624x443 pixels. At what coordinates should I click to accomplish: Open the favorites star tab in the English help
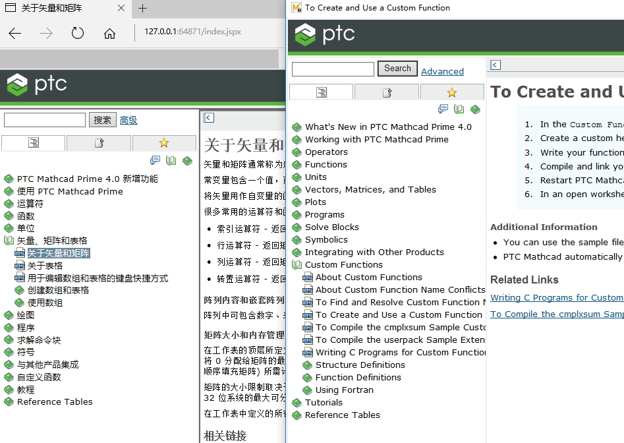point(452,92)
